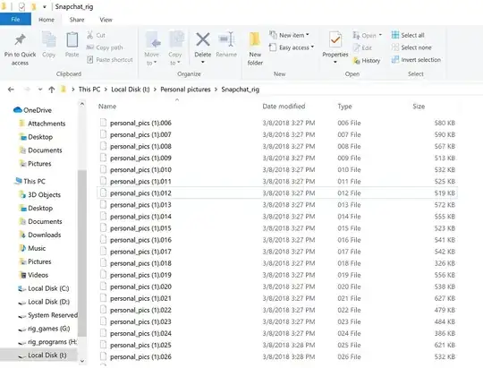The image size is (483, 368).
Task: Click the Rename icon
Action: point(226,39)
